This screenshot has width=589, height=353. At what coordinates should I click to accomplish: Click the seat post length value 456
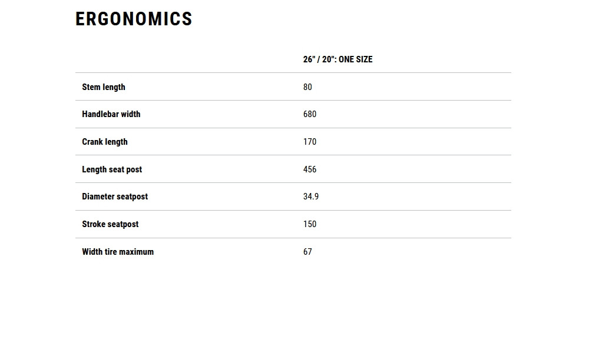click(x=310, y=169)
